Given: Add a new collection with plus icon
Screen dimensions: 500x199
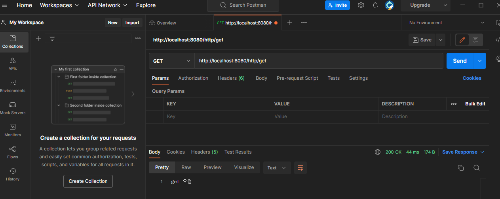Looking at the screenshot, I should click(38, 38).
